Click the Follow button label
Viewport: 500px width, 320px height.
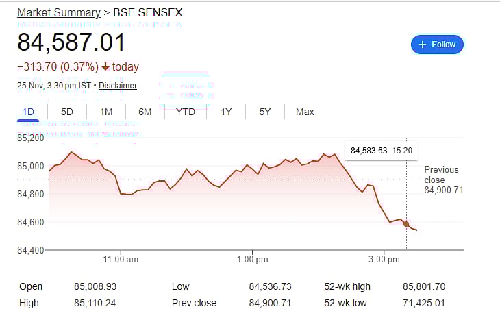pos(443,45)
